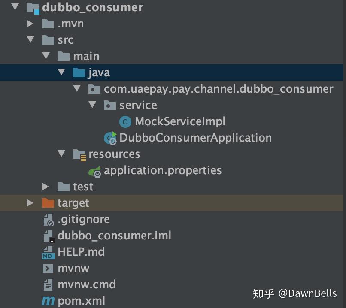346x308 pixels.
Task: Click the Markdown icon next to HELP.md
Action: tap(48, 251)
